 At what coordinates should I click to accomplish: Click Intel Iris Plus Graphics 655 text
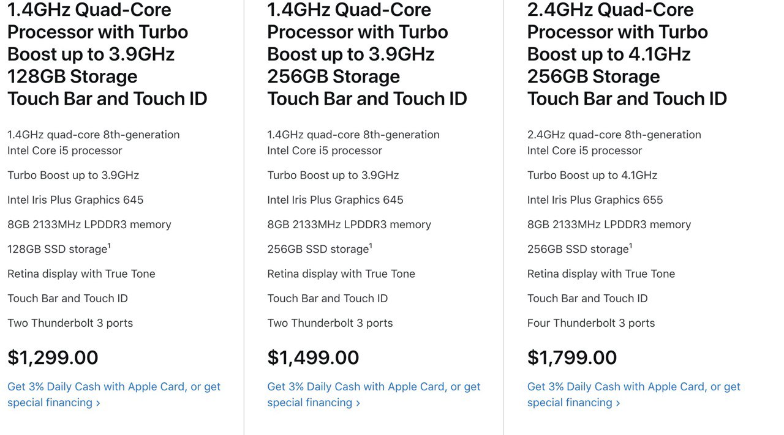coord(595,200)
